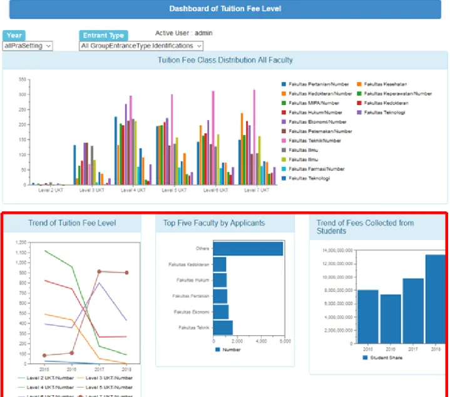
Task: Click the Level 6 UKT axis label
Action: (215, 190)
